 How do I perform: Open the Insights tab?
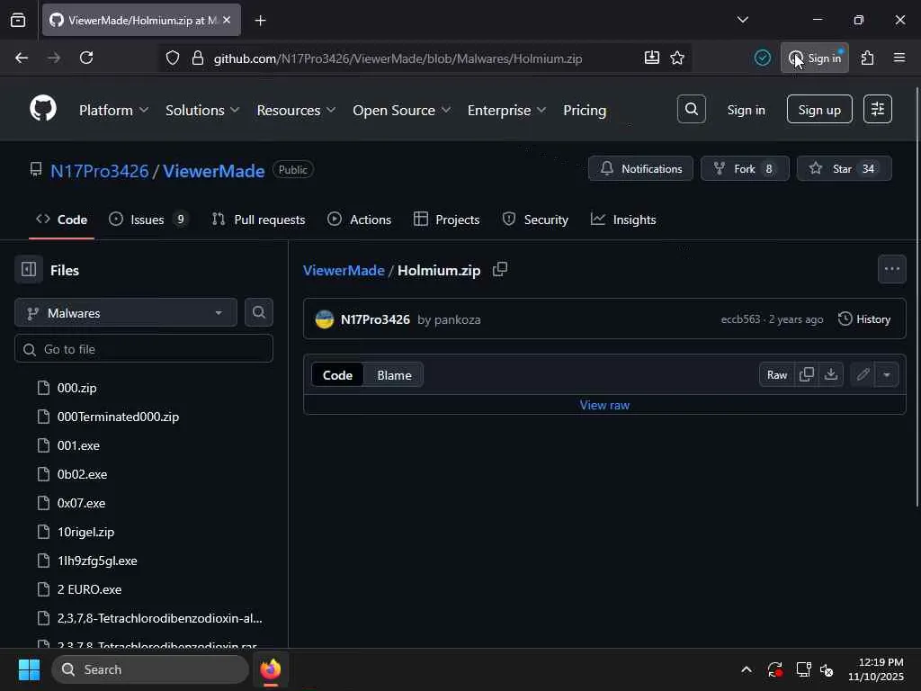623,220
